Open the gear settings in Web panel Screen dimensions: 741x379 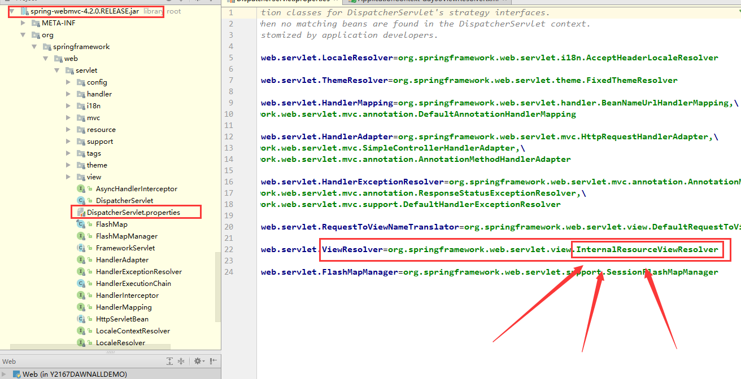(x=199, y=361)
